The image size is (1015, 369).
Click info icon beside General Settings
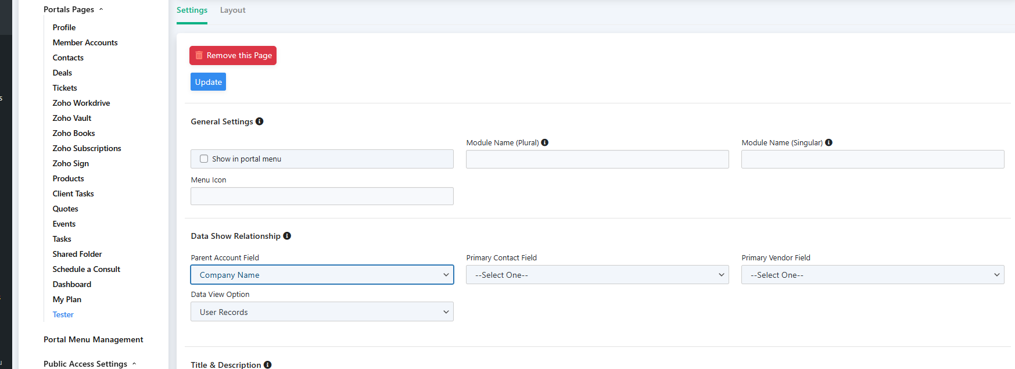coord(260,121)
